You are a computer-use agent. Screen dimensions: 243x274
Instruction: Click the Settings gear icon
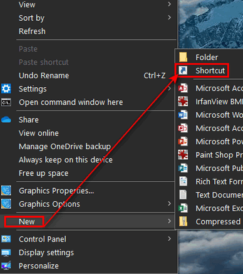(6, 89)
